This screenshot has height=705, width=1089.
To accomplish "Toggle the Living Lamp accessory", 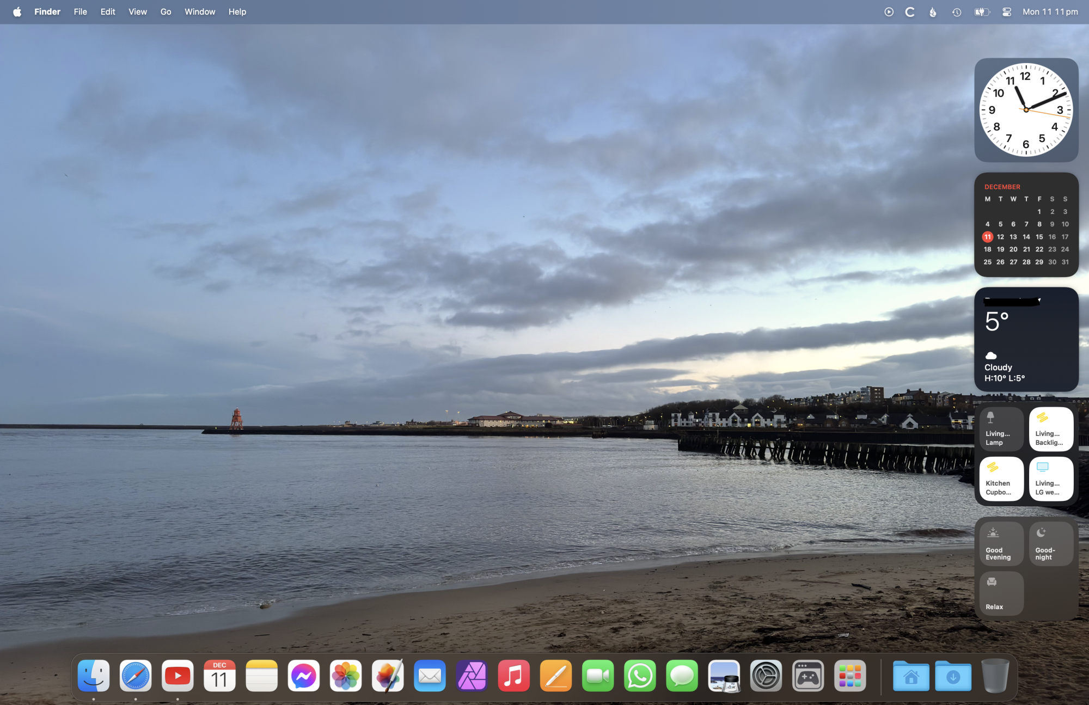I will click(1001, 429).
